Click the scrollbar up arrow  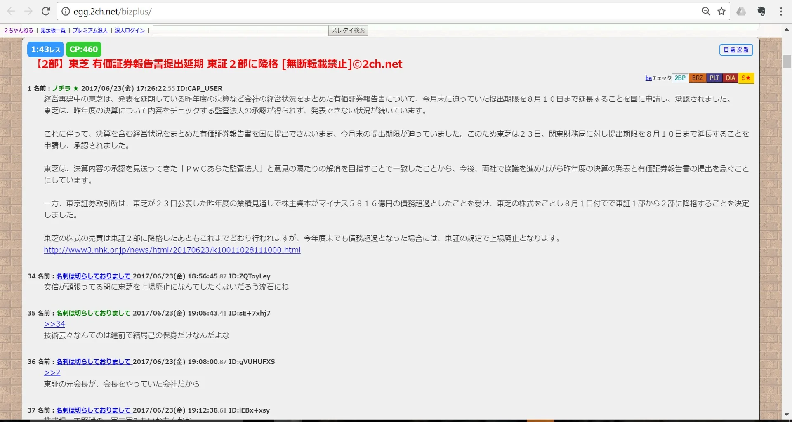pyautogui.click(x=787, y=30)
